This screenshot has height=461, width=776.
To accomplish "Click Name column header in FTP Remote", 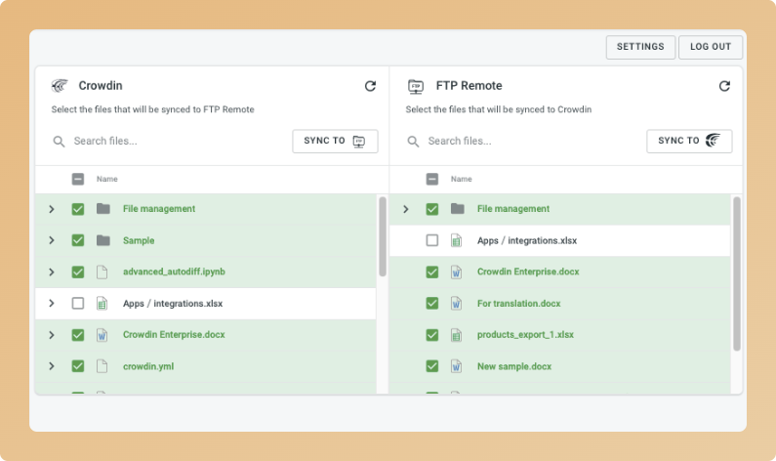I will pyautogui.click(x=462, y=179).
